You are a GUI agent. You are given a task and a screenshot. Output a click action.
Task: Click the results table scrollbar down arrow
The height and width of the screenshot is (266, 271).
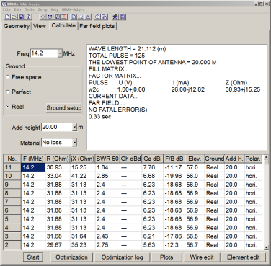tap(266, 247)
